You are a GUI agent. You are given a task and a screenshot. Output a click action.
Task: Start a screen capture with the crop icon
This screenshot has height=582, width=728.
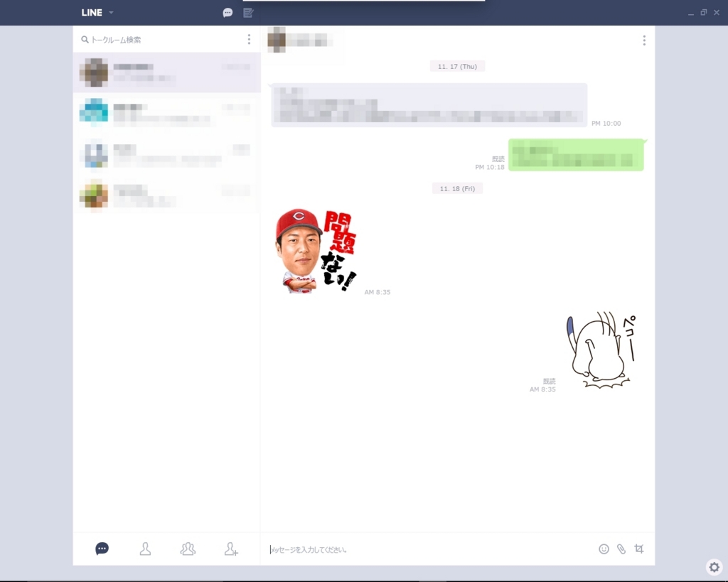(x=638, y=549)
